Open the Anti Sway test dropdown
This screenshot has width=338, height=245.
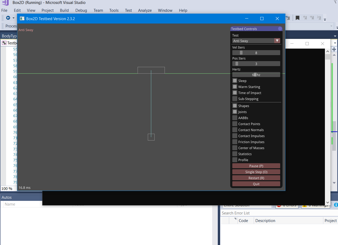[277, 41]
